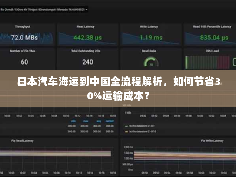Open the Number of Fio VMs title
Image resolution: width=236 pixels, height=177 pixels.
click(23, 51)
